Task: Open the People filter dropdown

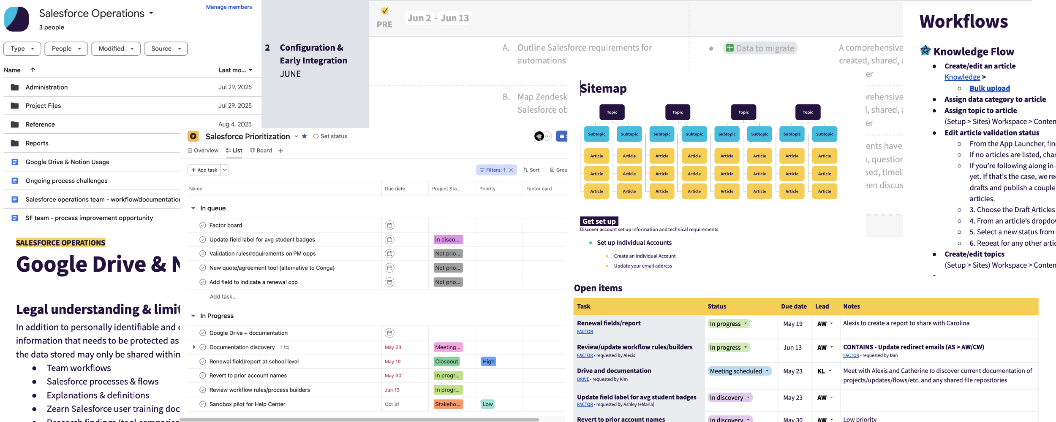Action: tap(66, 49)
